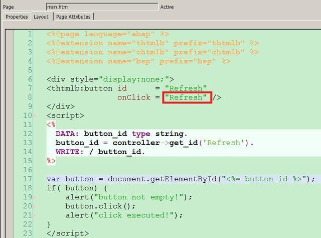321x238 pixels.
Task: Click the extension name="chtmlb" line
Action: pos(152,52)
